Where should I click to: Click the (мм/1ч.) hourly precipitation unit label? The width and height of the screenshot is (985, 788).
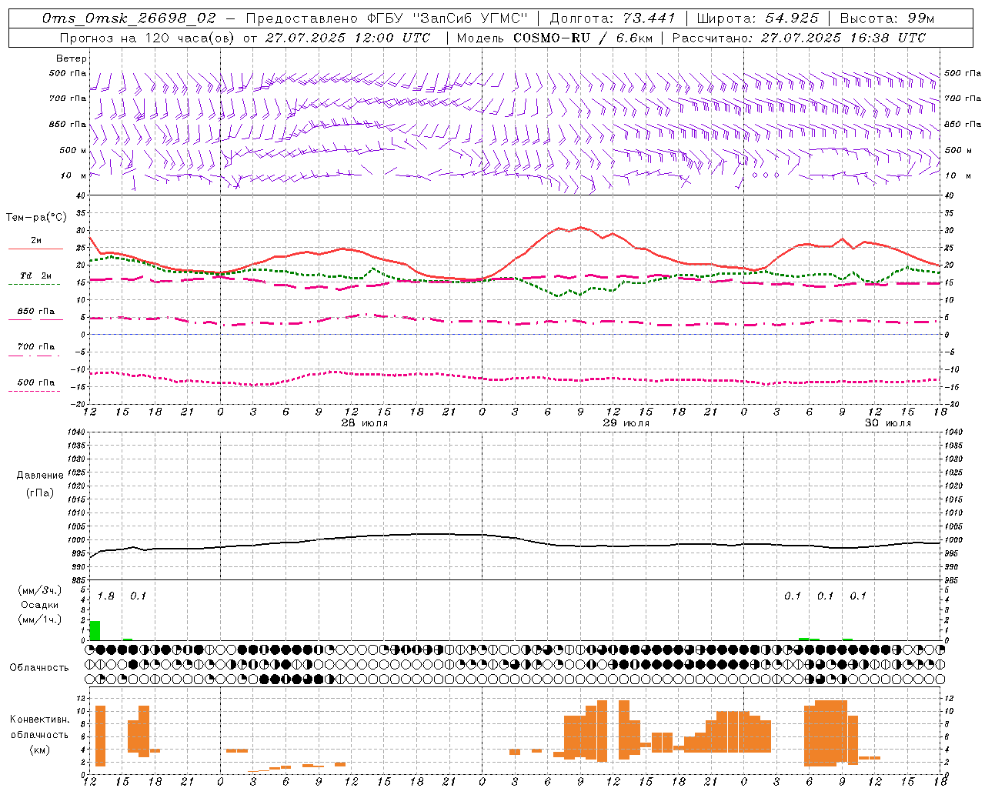click(x=39, y=619)
